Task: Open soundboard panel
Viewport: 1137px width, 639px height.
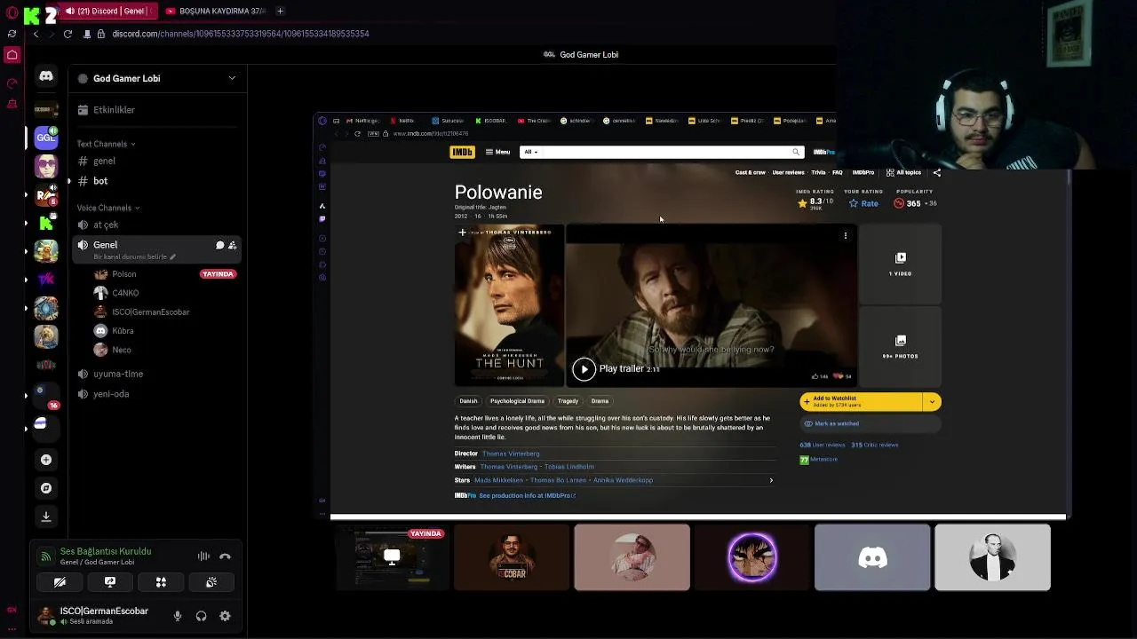Action: pyautogui.click(x=211, y=582)
